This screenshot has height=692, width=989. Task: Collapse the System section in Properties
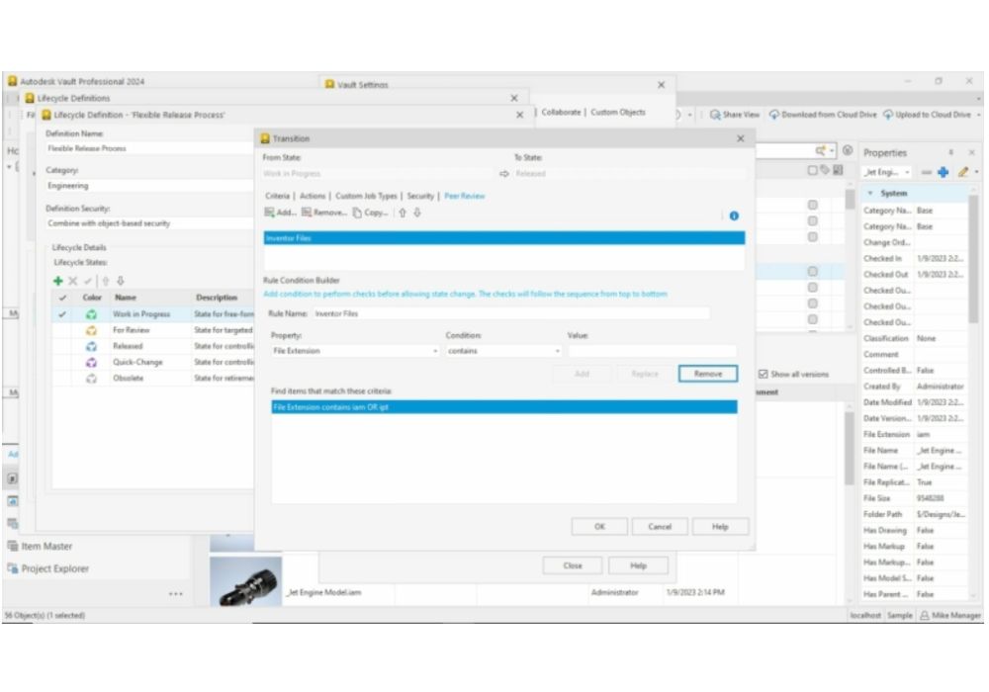869,193
